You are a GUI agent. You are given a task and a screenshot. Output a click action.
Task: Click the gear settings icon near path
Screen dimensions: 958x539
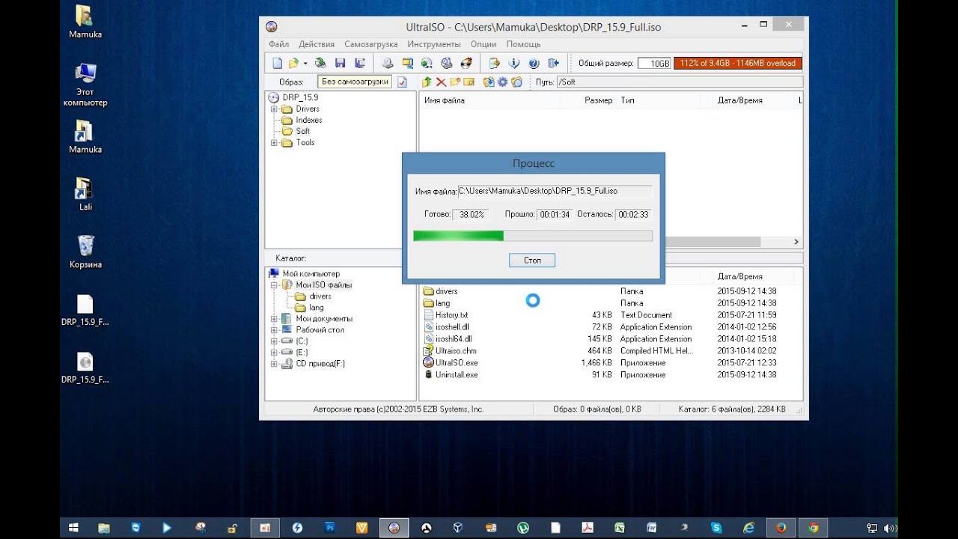pyautogui.click(x=502, y=82)
